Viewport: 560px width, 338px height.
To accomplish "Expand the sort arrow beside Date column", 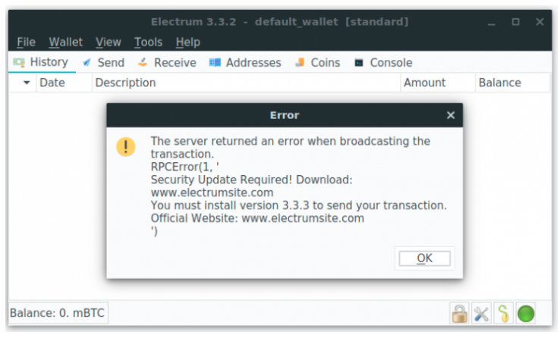I will [x=27, y=83].
